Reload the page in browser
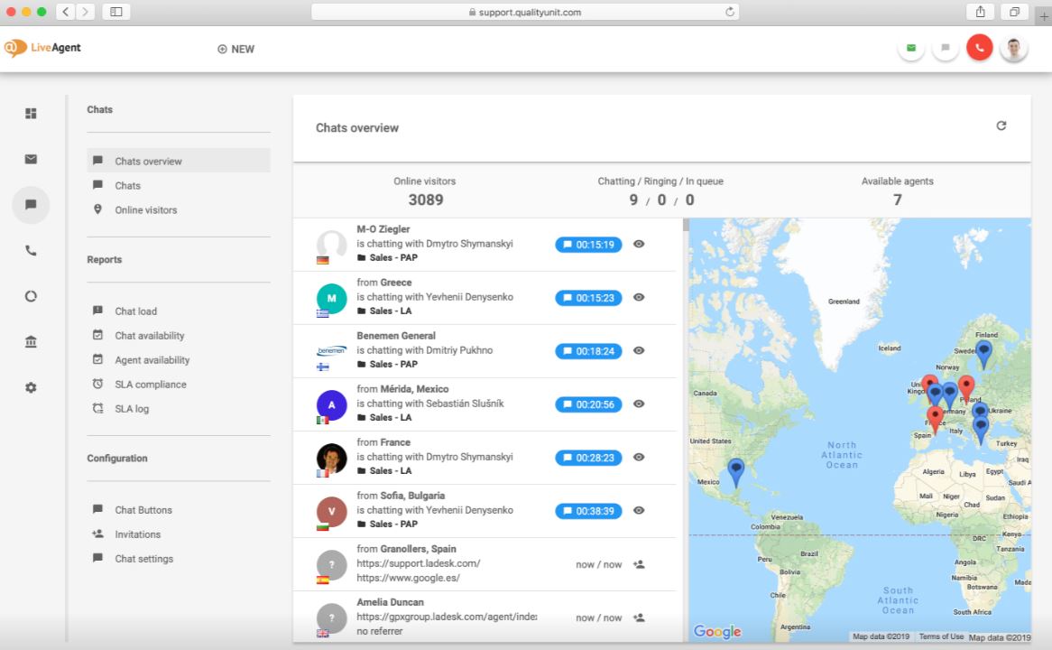This screenshot has width=1052, height=650. click(x=730, y=12)
